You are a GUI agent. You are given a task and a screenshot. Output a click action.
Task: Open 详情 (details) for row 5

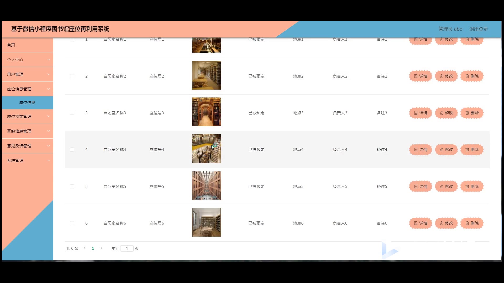(421, 187)
